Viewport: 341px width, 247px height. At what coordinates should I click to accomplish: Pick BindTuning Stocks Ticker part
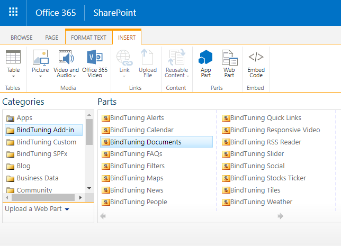coord(264,178)
